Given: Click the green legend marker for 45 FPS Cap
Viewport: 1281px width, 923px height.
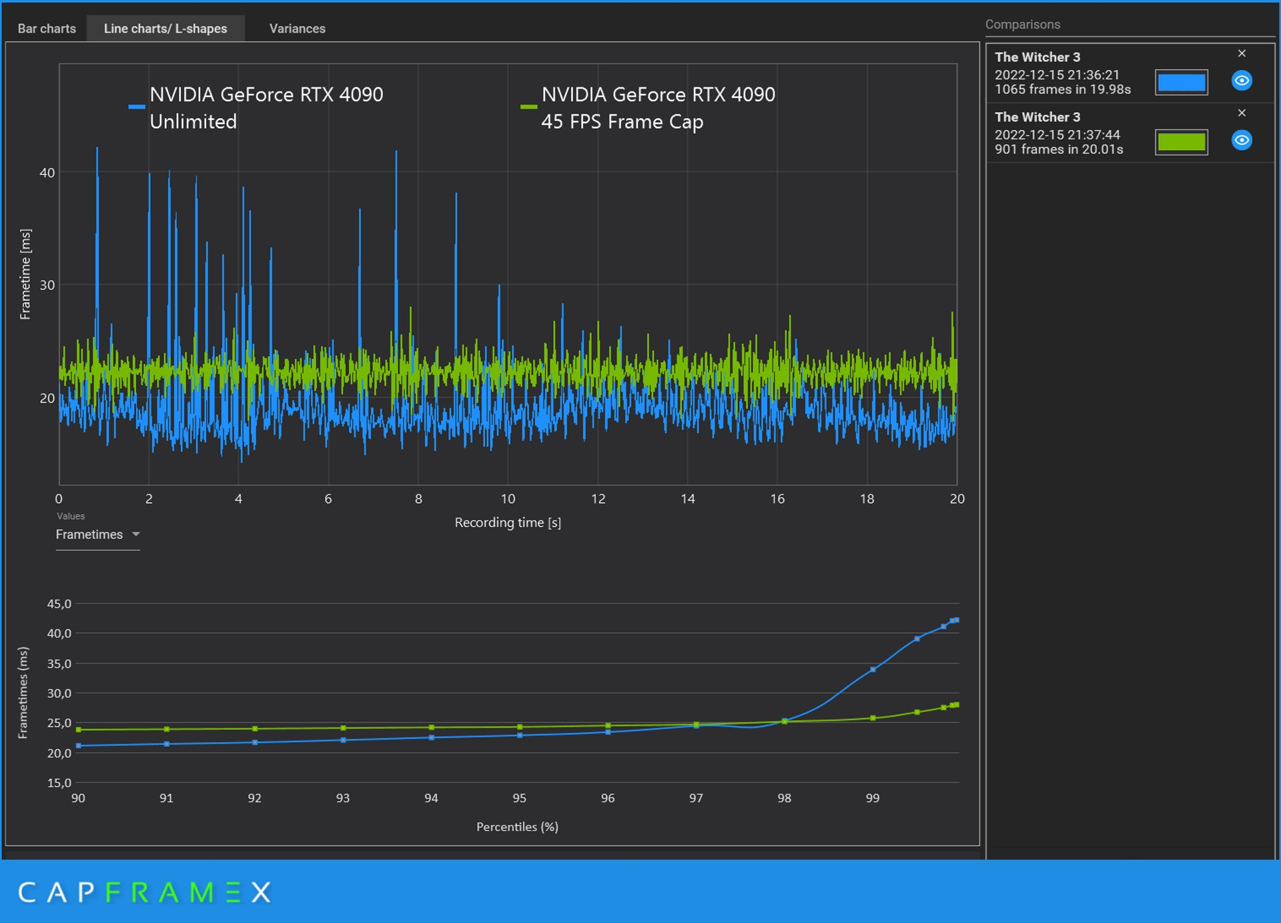Looking at the screenshot, I should 528,107.
